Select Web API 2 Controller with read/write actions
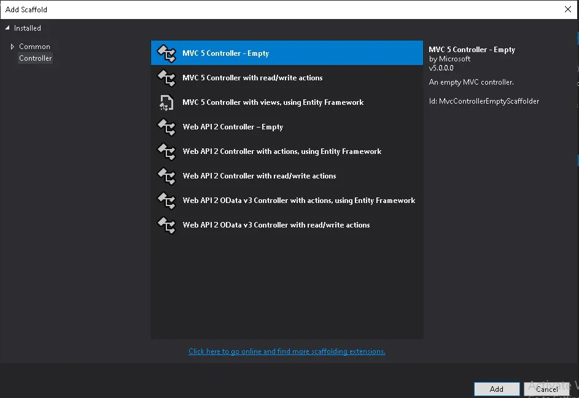 tap(287, 175)
